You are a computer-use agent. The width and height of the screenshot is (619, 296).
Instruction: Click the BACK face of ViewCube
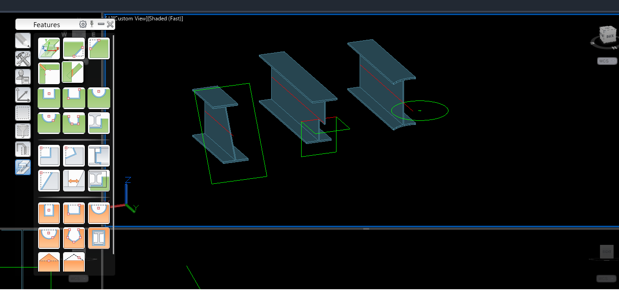pyautogui.click(x=609, y=36)
